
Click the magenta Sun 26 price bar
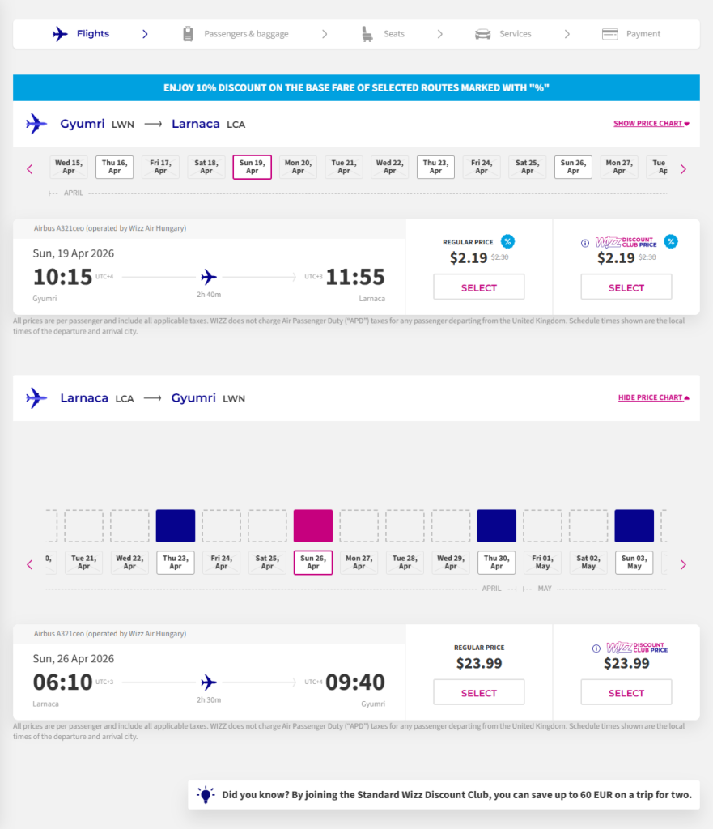(x=313, y=525)
